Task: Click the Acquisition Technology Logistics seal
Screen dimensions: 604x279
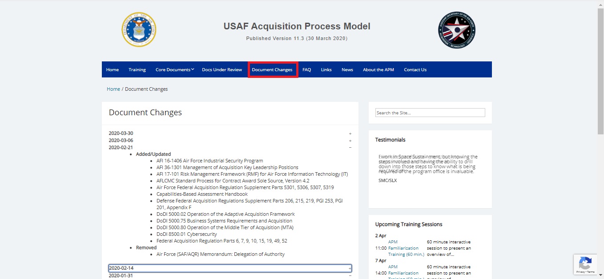Action: pos(456,30)
